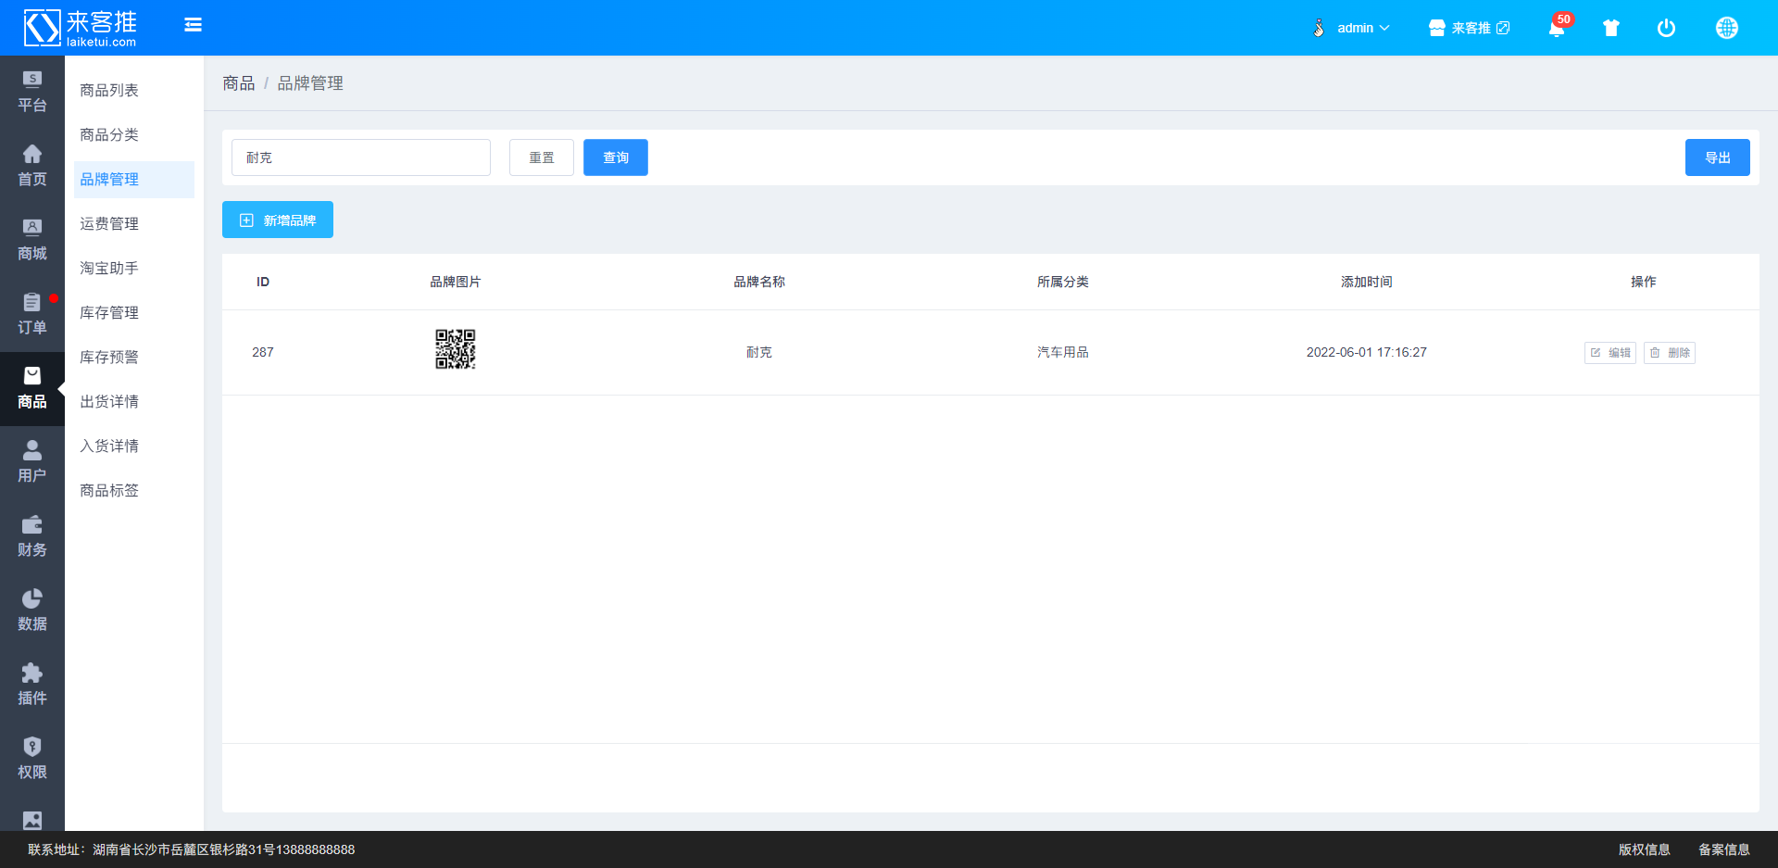Click the 联系地址 footer text
1778x868 pixels.
click(x=192, y=849)
